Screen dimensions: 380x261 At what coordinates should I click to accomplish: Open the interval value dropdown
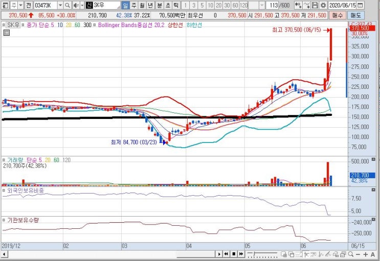pos(262,5)
